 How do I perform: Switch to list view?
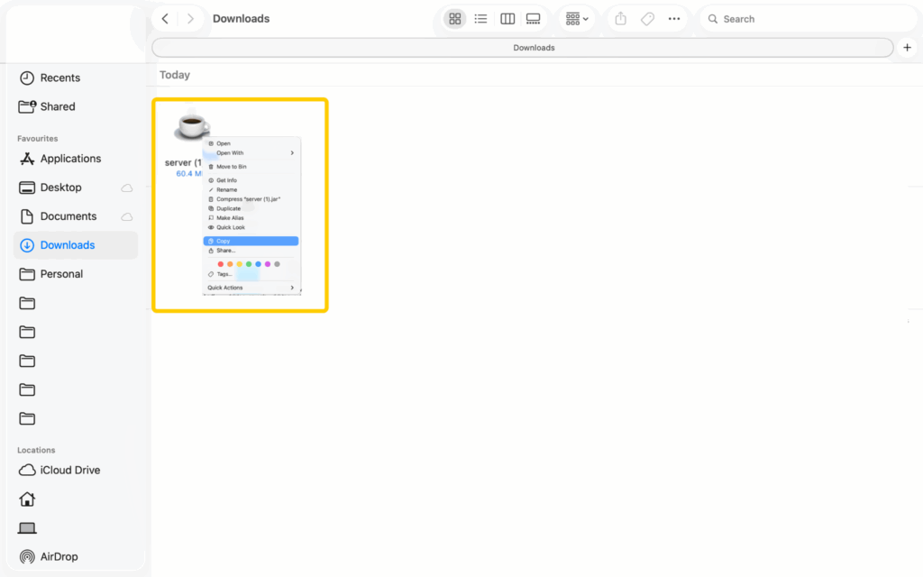tap(480, 19)
